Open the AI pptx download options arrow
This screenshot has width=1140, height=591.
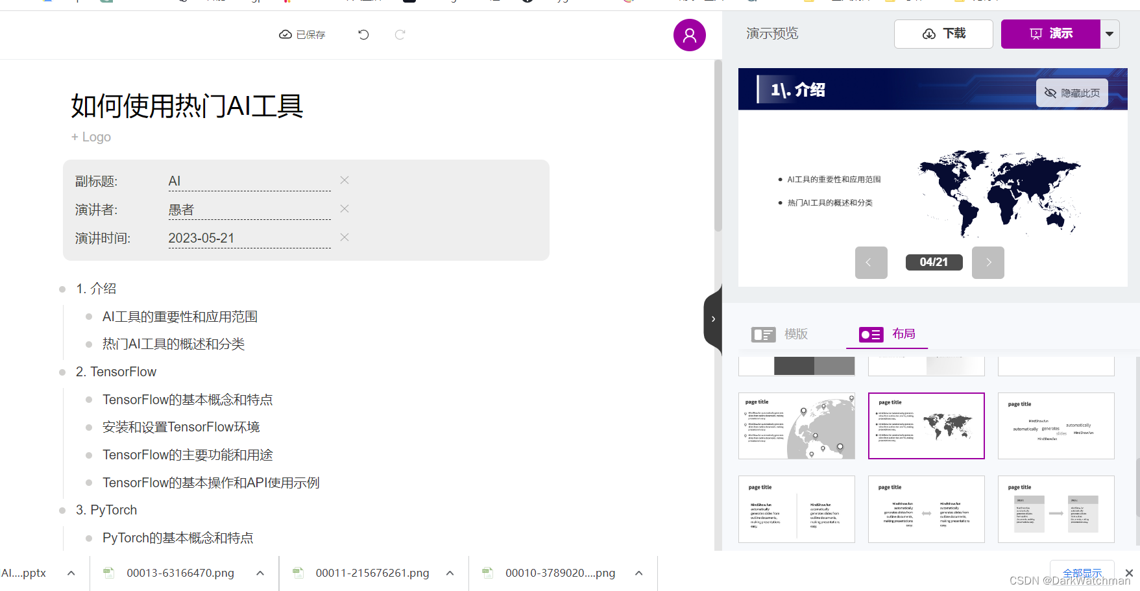(x=71, y=573)
